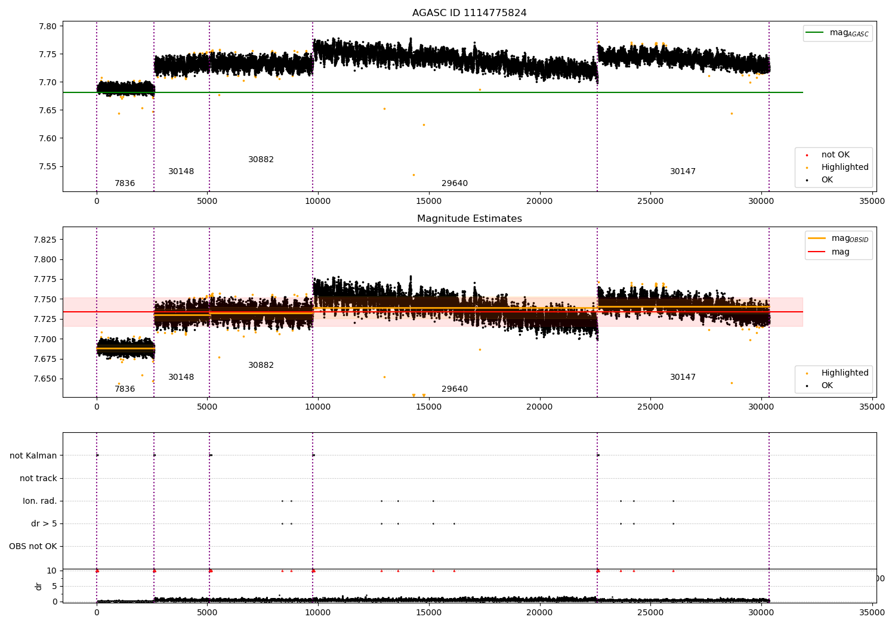Click obsid label '7836' in Magnitude Estimates plot

coord(125,389)
